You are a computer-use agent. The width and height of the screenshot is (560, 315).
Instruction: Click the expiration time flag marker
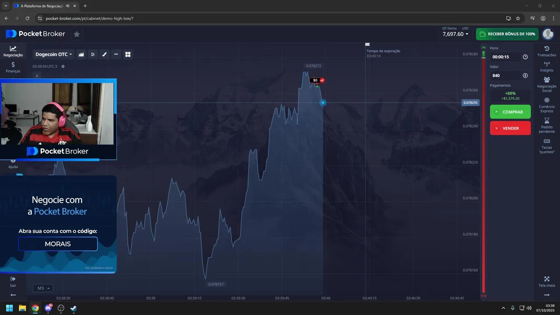pos(367,44)
